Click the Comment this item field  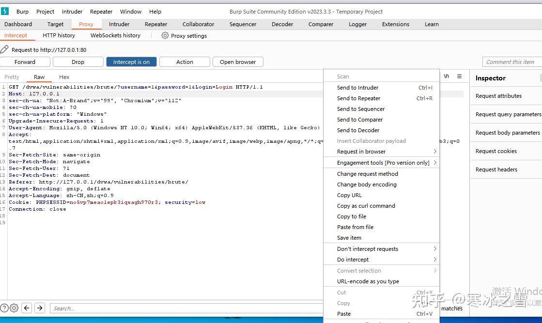(512, 62)
